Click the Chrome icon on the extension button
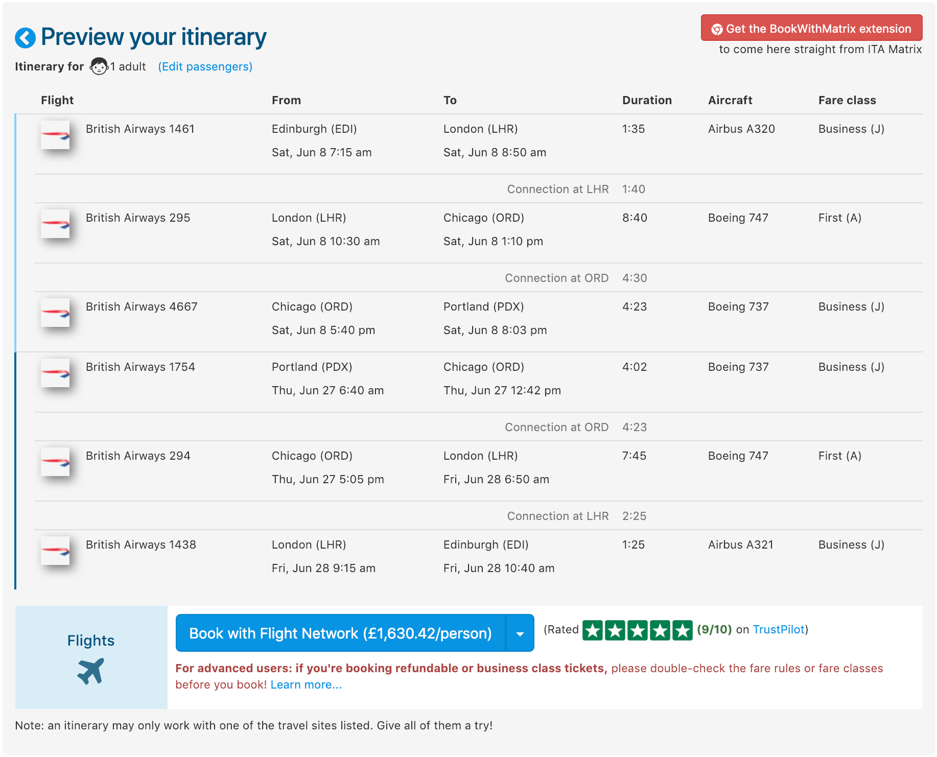 [x=717, y=30]
